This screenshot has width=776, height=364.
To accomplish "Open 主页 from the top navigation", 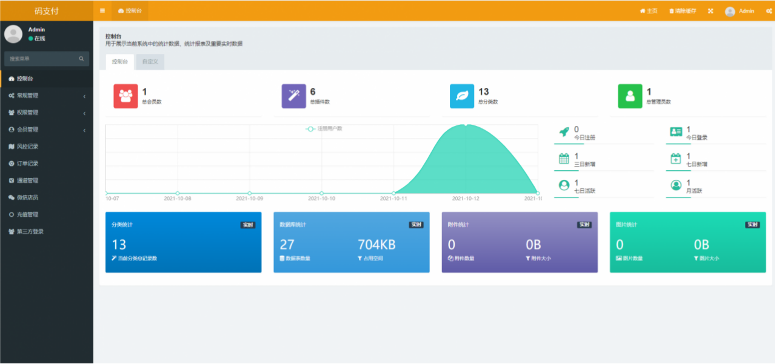I will (x=649, y=10).
